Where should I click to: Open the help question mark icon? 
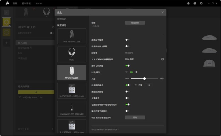195,3
